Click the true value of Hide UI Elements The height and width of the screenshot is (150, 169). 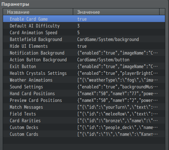82,46
